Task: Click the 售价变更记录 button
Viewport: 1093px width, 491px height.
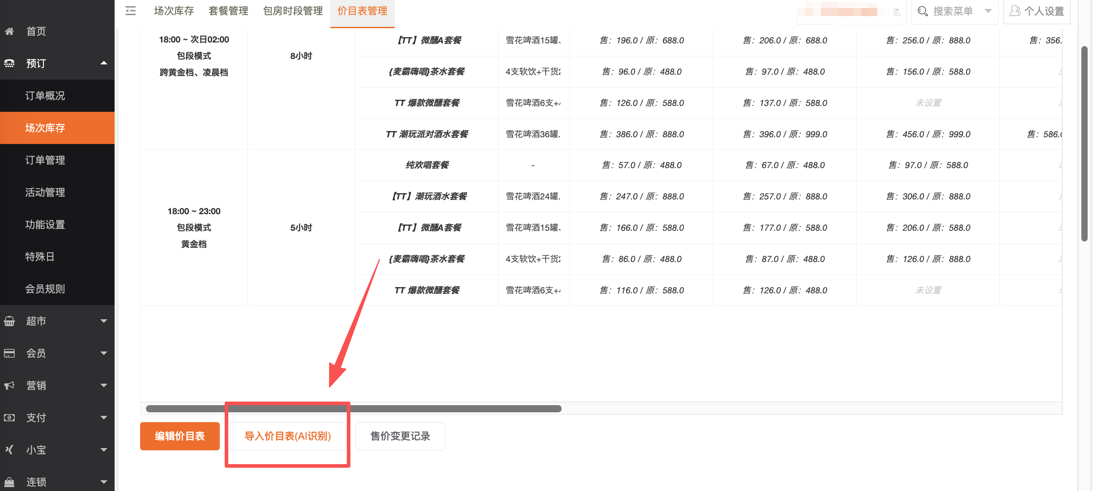Action: [400, 436]
